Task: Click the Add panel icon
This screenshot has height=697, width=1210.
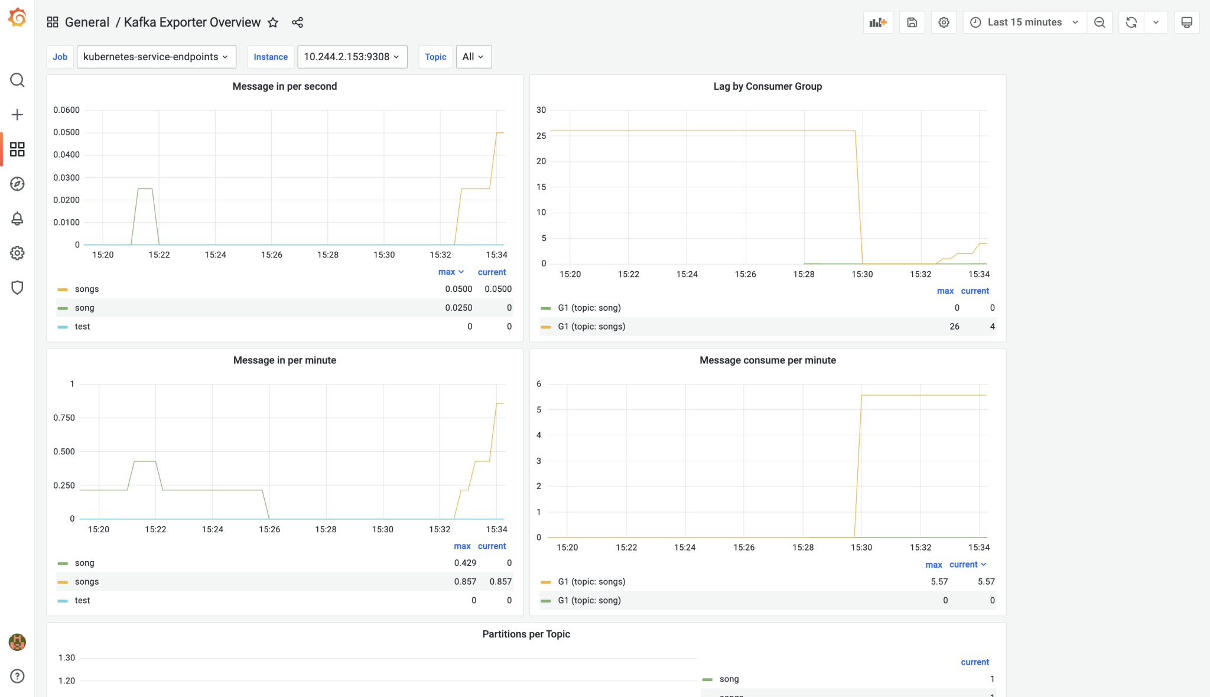Action: tap(878, 22)
